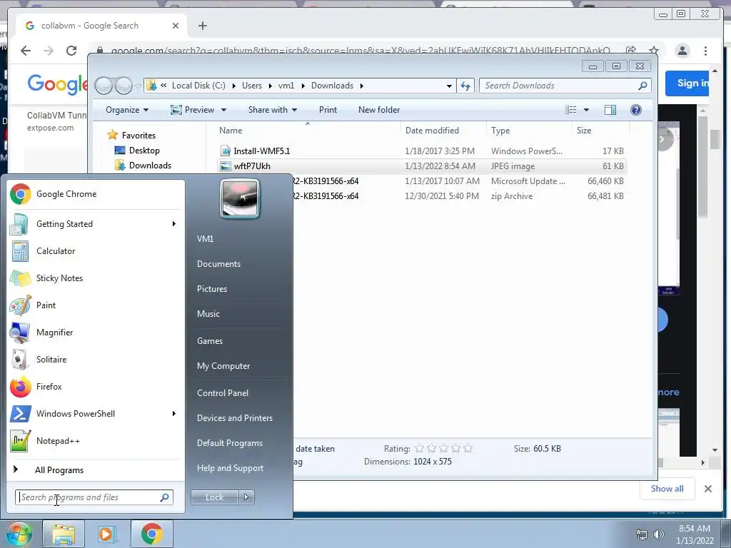The image size is (731, 548).
Task: Open Documents from Start menu
Action: pos(218,264)
